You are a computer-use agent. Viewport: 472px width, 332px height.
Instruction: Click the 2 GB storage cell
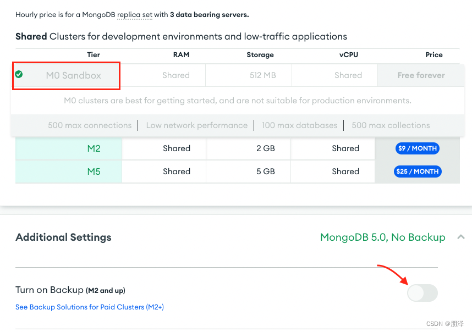248,148
